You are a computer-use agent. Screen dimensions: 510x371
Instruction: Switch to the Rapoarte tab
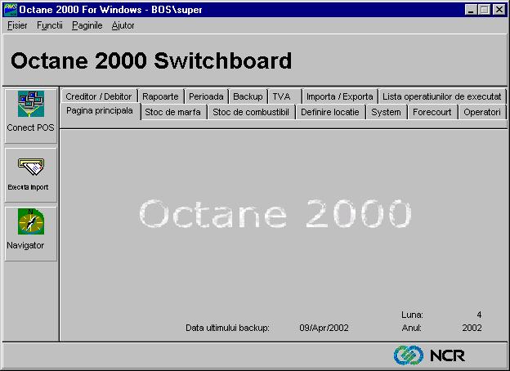[x=160, y=96]
